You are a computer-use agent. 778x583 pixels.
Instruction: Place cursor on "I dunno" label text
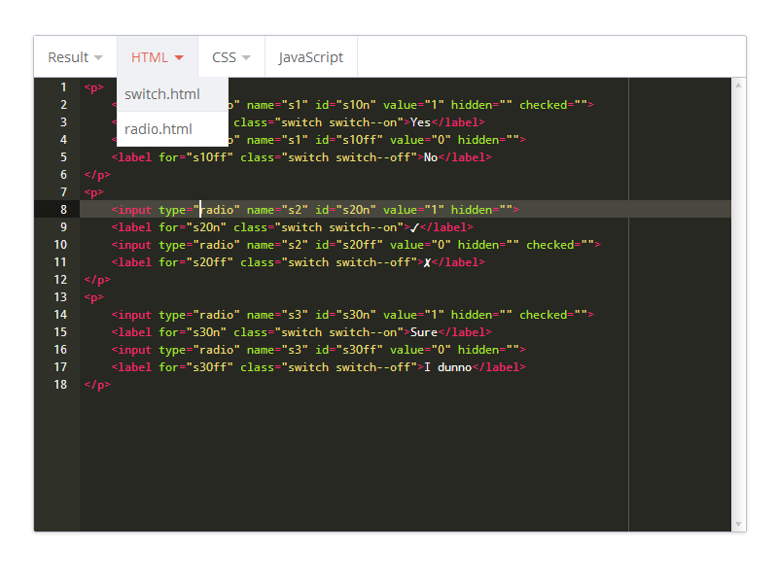[x=446, y=367]
